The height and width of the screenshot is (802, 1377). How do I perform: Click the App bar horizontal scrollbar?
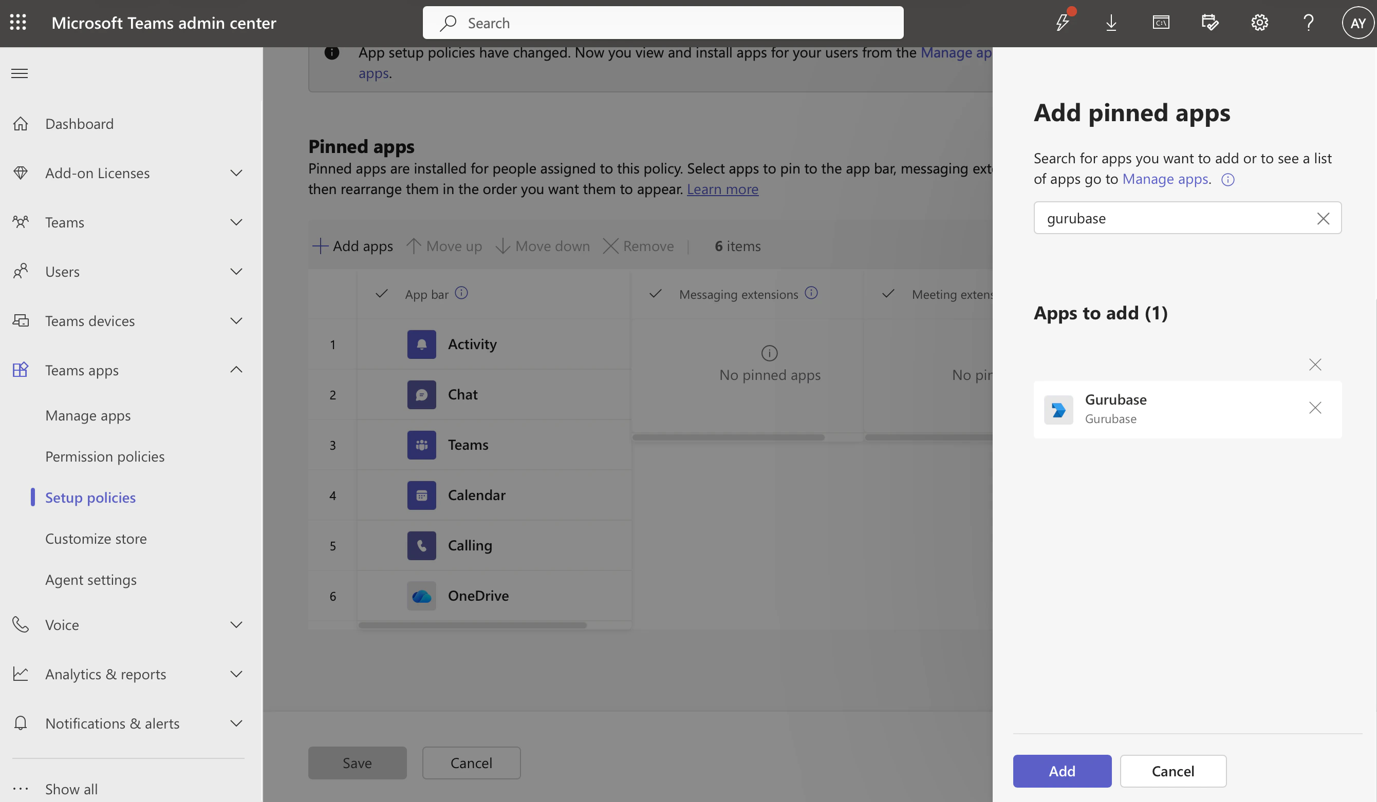click(x=473, y=625)
